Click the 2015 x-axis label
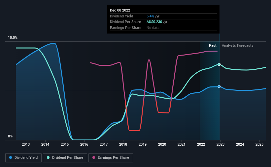The image size is (271, 167). pyautogui.click(x=65, y=144)
